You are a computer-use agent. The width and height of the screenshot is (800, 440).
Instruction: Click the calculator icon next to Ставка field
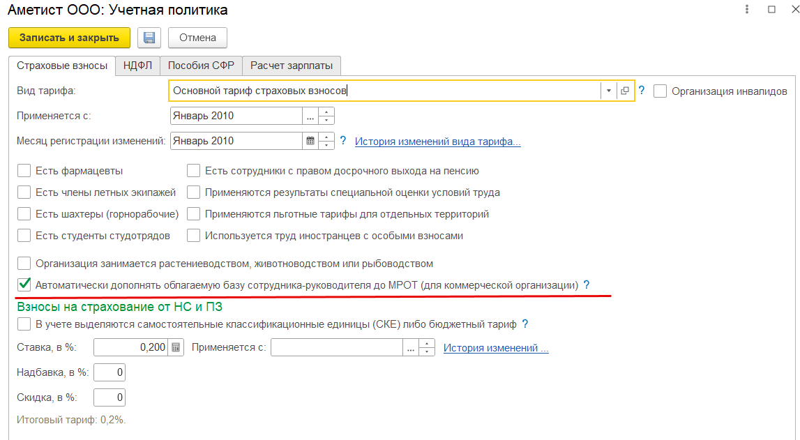pos(175,347)
